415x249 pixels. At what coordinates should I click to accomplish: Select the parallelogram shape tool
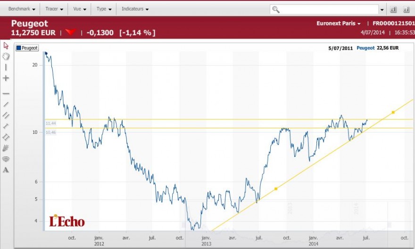point(6,137)
